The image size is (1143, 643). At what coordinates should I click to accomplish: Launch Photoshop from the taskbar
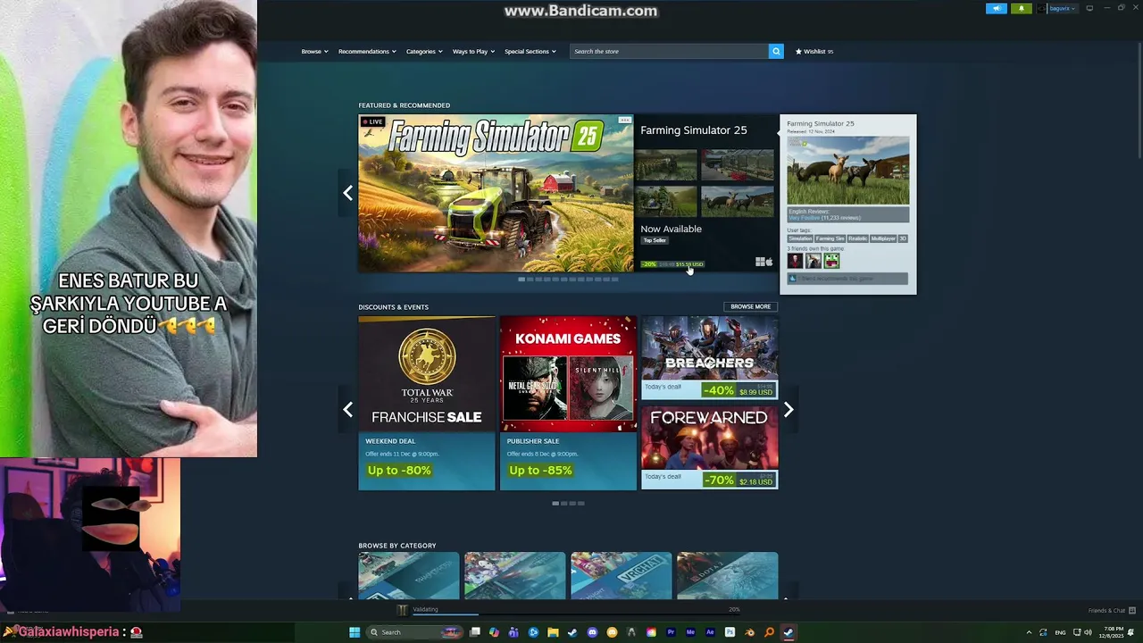coord(730,632)
